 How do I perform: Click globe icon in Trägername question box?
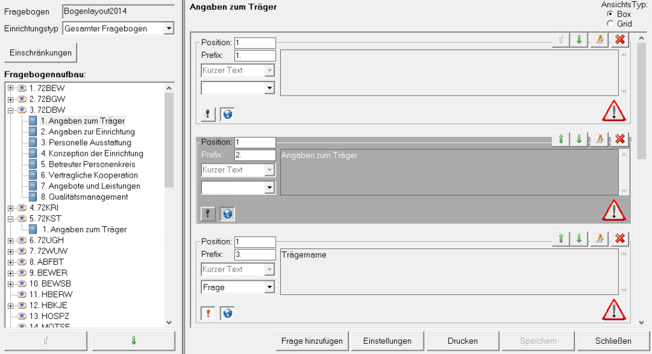coord(227,313)
